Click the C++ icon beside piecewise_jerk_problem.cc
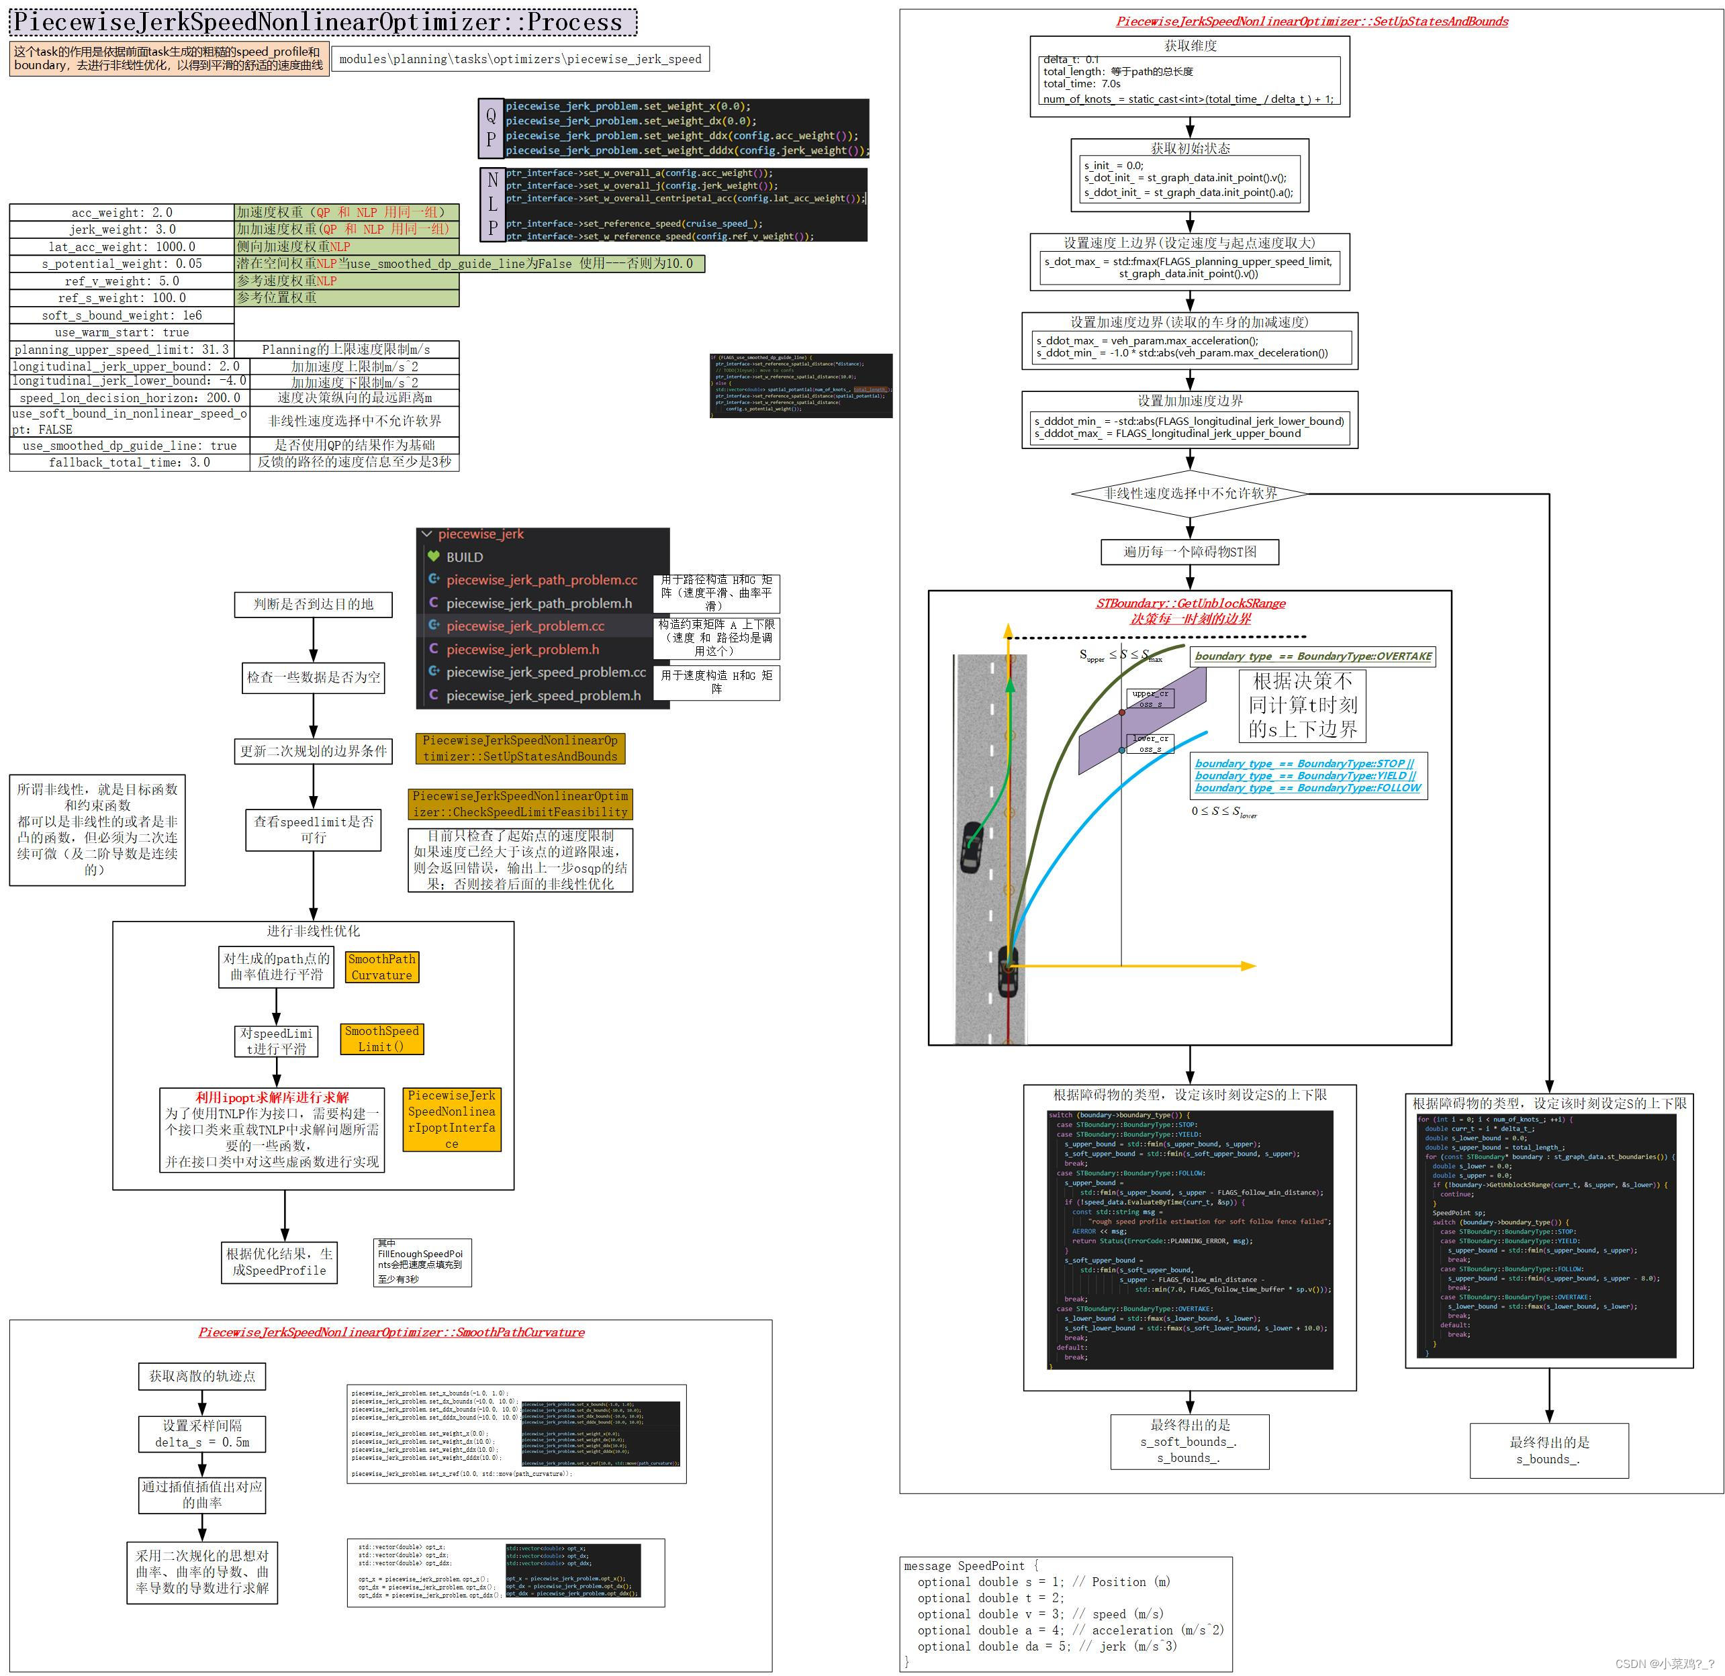1725x1676 pixels. [433, 626]
